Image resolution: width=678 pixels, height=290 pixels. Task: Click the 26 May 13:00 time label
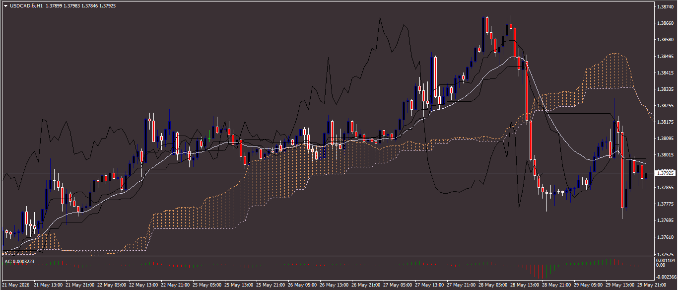[334, 286]
